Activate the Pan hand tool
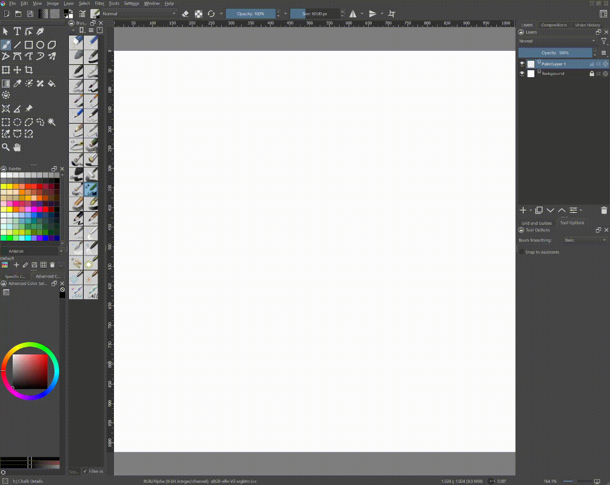Viewport: 610px width, 485px height. coord(17,147)
